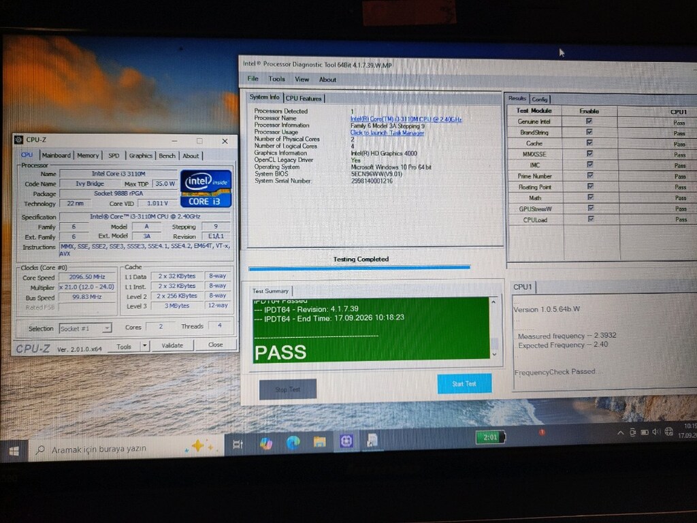Screen dimensions: 697x523
Task: Toggle the Cache test checkbox
Action: tap(589, 142)
